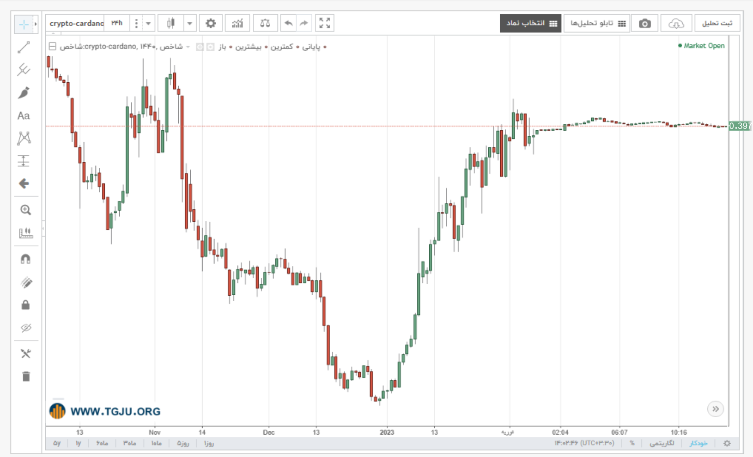Click the left arrow back tool
This screenshot has width=753, height=457.
click(x=24, y=184)
